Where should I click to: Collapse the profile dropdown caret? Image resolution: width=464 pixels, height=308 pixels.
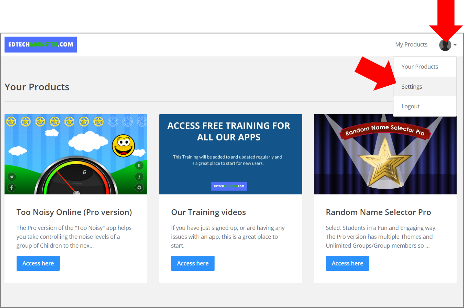click(455, 45)
